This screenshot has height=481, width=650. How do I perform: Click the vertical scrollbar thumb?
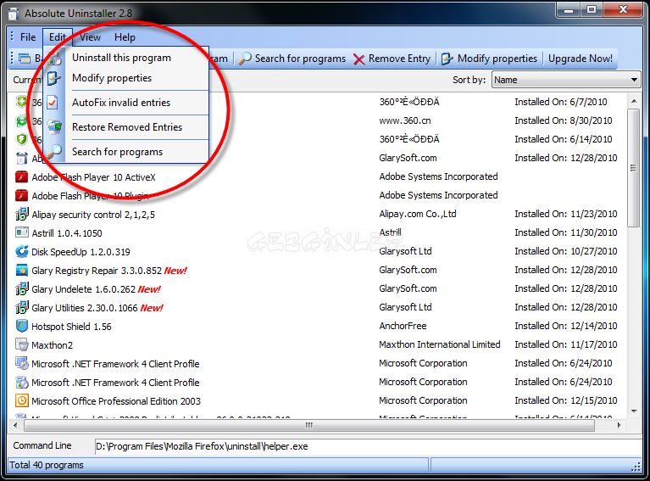tap(633, 168)
